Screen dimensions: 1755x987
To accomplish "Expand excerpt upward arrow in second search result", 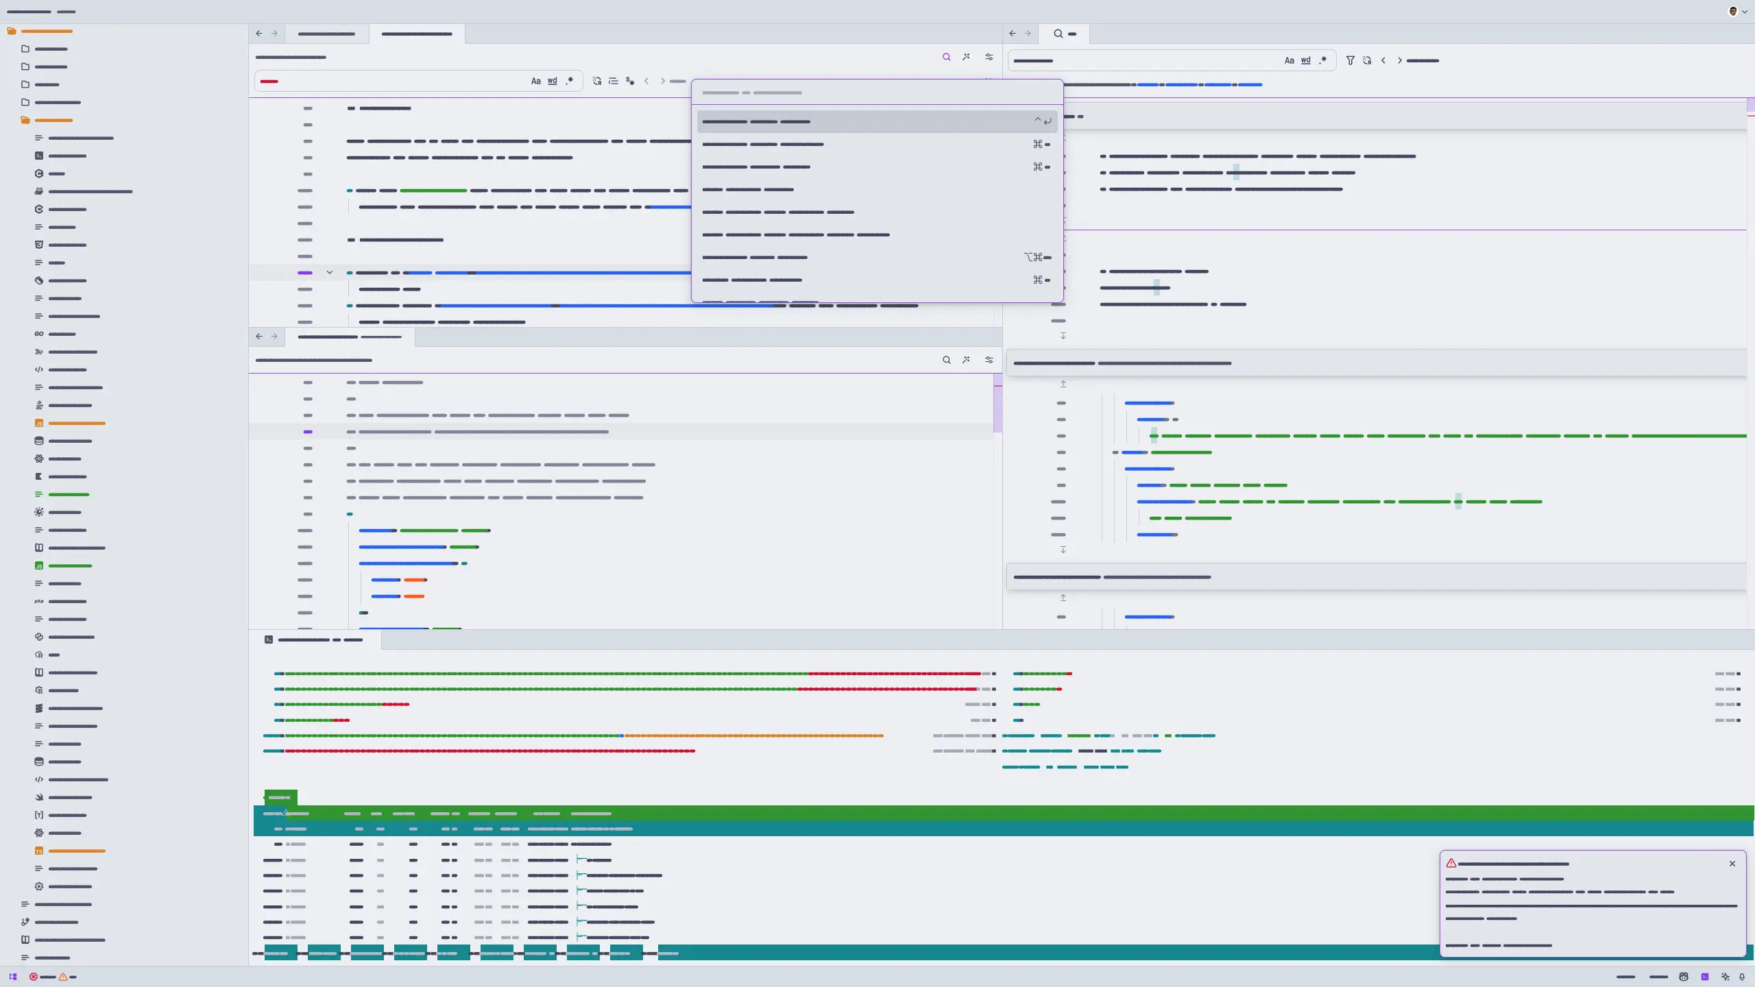I will [x=1063, y=384].
